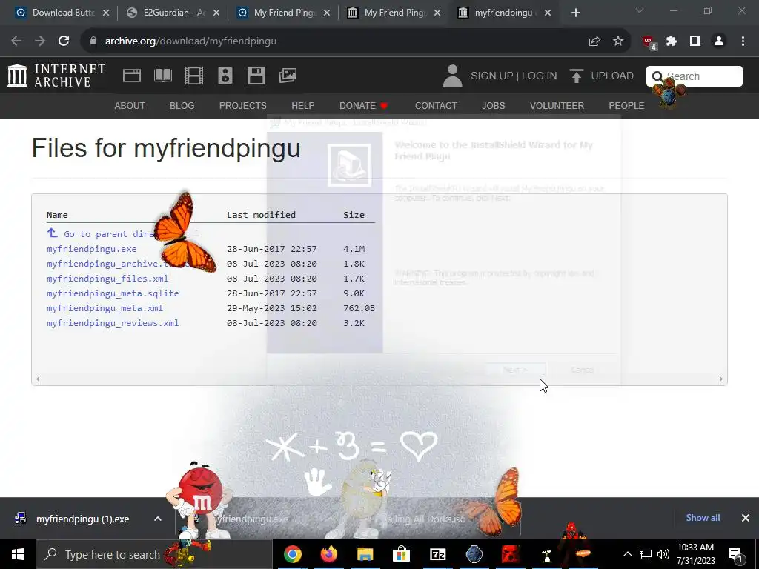759x569 pixels.
Task: Open myfriendpingu_meta.sqlite link
Action: coord(113,293)
